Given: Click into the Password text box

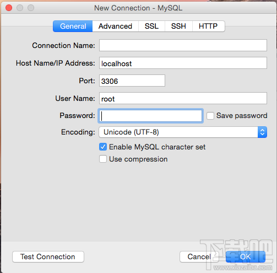Looking at the screenshot, I should pos(150,116).
